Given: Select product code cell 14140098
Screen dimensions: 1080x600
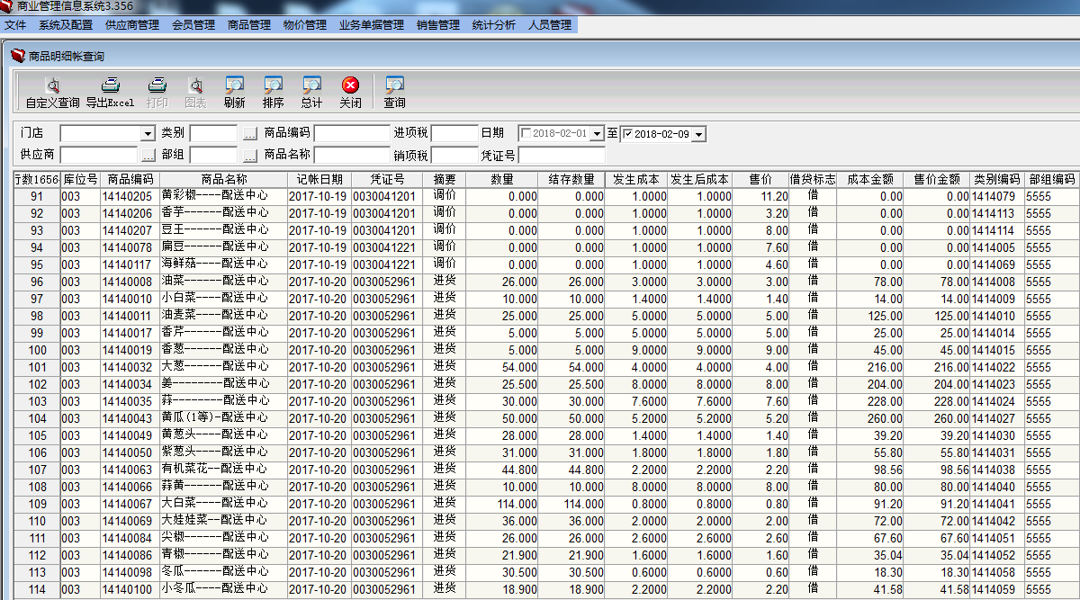Looking at the screenshot, I should tap(129, 572).
